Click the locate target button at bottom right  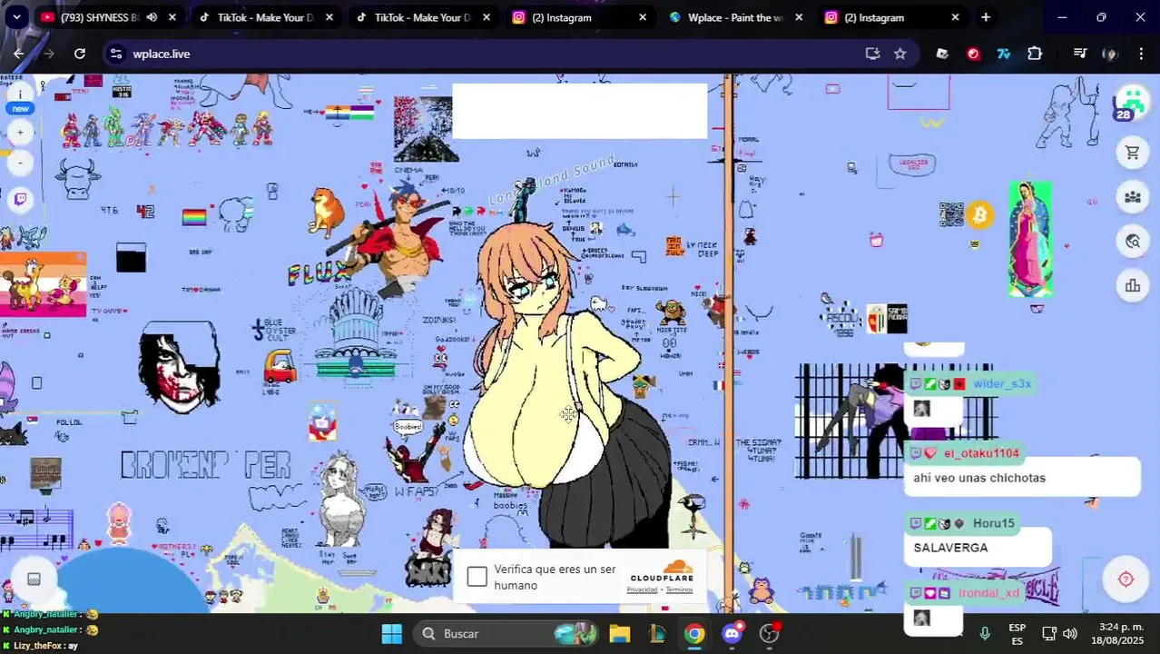[x=1126, y=580]
